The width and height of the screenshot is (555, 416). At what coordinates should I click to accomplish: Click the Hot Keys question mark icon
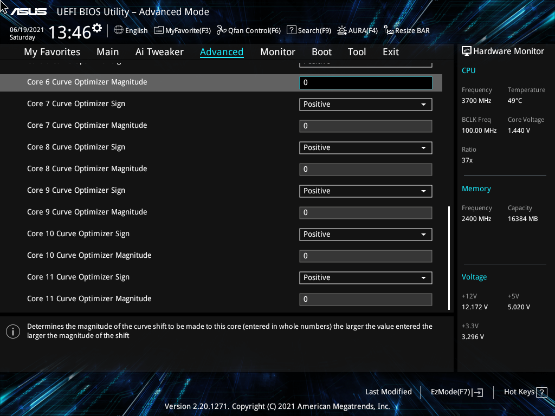click(541, 392)
